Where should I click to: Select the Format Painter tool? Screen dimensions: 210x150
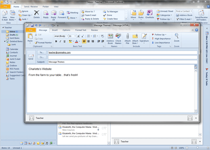pyautogui.click(x=43, y=43)
